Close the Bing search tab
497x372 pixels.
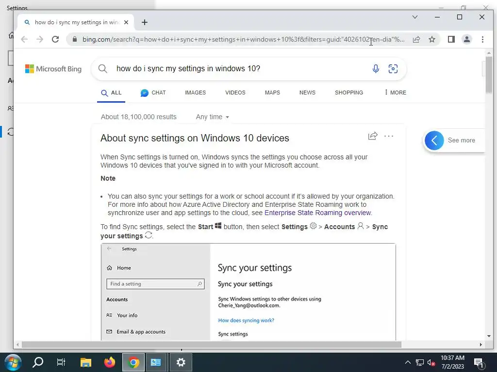tap(126, 22)
